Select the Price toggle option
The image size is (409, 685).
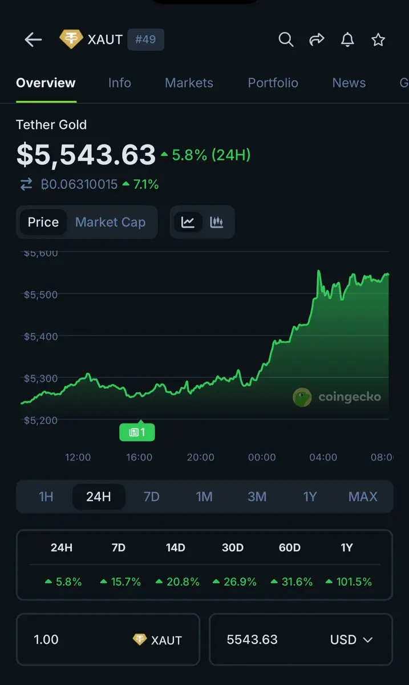[x=43, y=222]
